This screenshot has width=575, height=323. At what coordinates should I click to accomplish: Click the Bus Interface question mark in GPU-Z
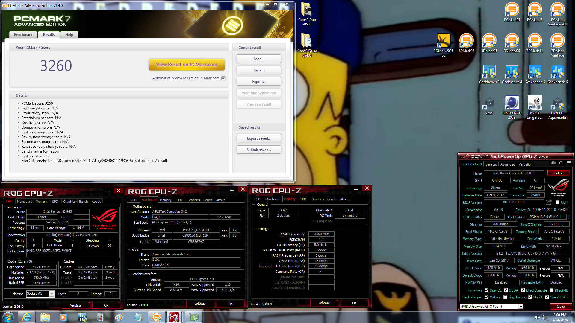(x=569, y=217)
